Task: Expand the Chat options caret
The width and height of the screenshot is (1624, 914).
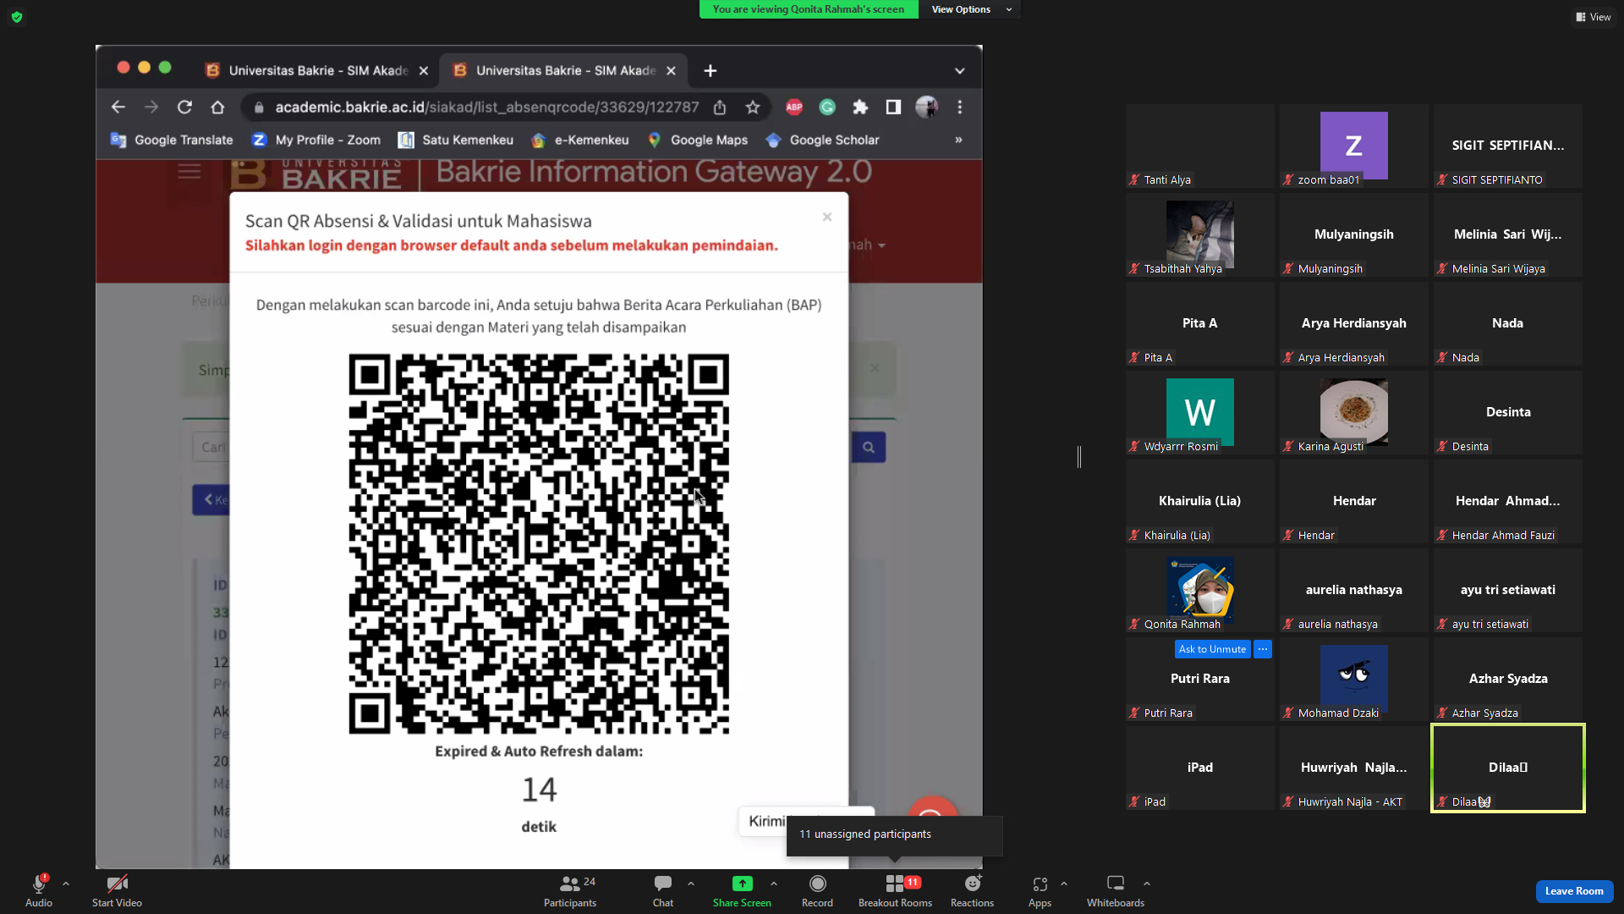Action: tap(691, 884)
